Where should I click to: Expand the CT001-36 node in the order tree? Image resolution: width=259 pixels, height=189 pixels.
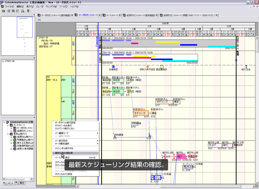pos(3,62)
